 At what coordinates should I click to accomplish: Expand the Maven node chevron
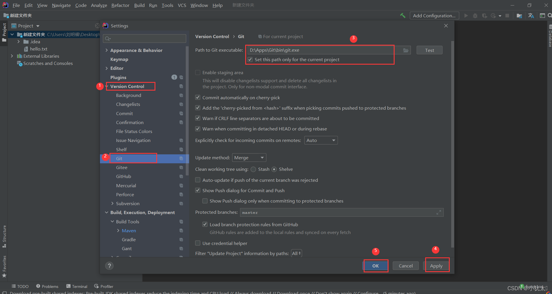click(118, 231)
